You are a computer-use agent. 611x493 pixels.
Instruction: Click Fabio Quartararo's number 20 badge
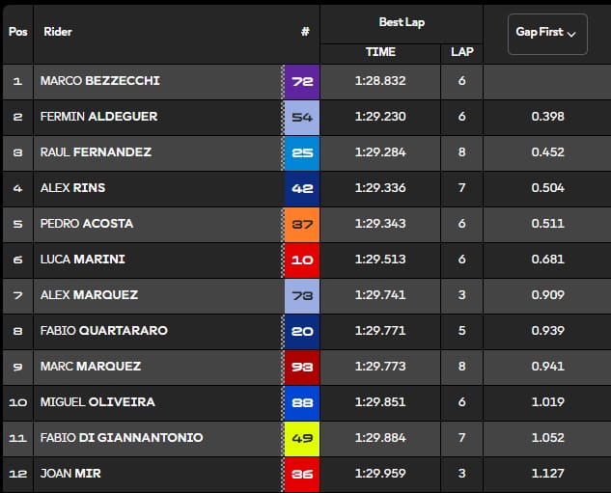(x=302, y=331)
